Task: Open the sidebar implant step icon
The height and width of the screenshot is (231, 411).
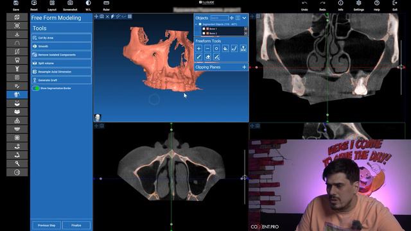Action: pos(17,69)
